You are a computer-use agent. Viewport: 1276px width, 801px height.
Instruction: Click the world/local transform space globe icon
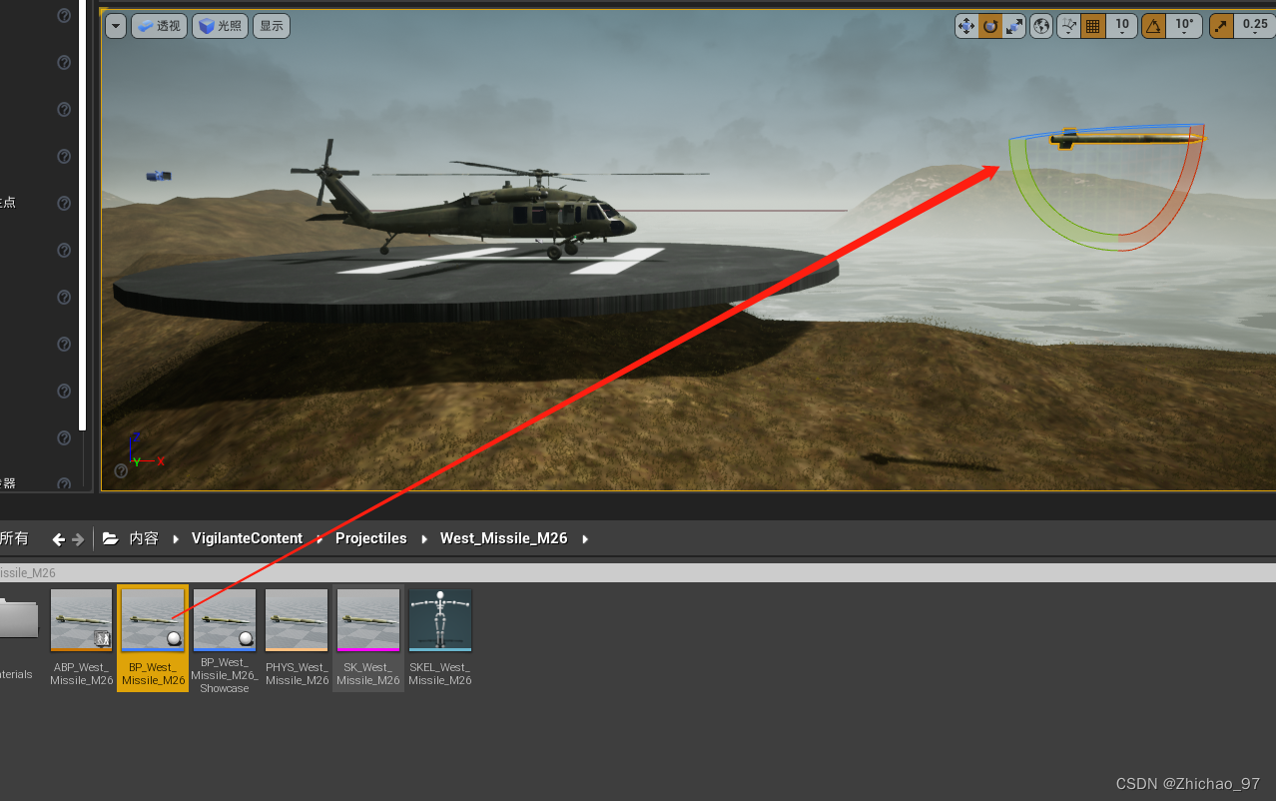[1040, 25]
